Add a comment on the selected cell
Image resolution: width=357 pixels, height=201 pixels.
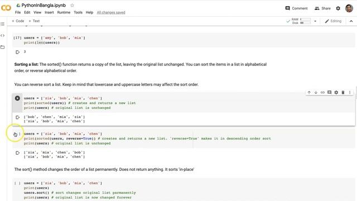pos(330,92)
